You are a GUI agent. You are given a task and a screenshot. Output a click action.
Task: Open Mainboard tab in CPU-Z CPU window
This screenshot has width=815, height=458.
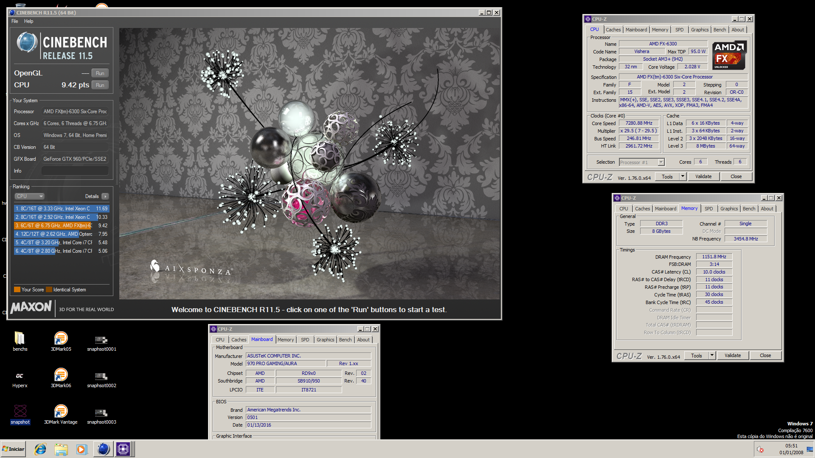pyautogui.click(x=636, y=30)
